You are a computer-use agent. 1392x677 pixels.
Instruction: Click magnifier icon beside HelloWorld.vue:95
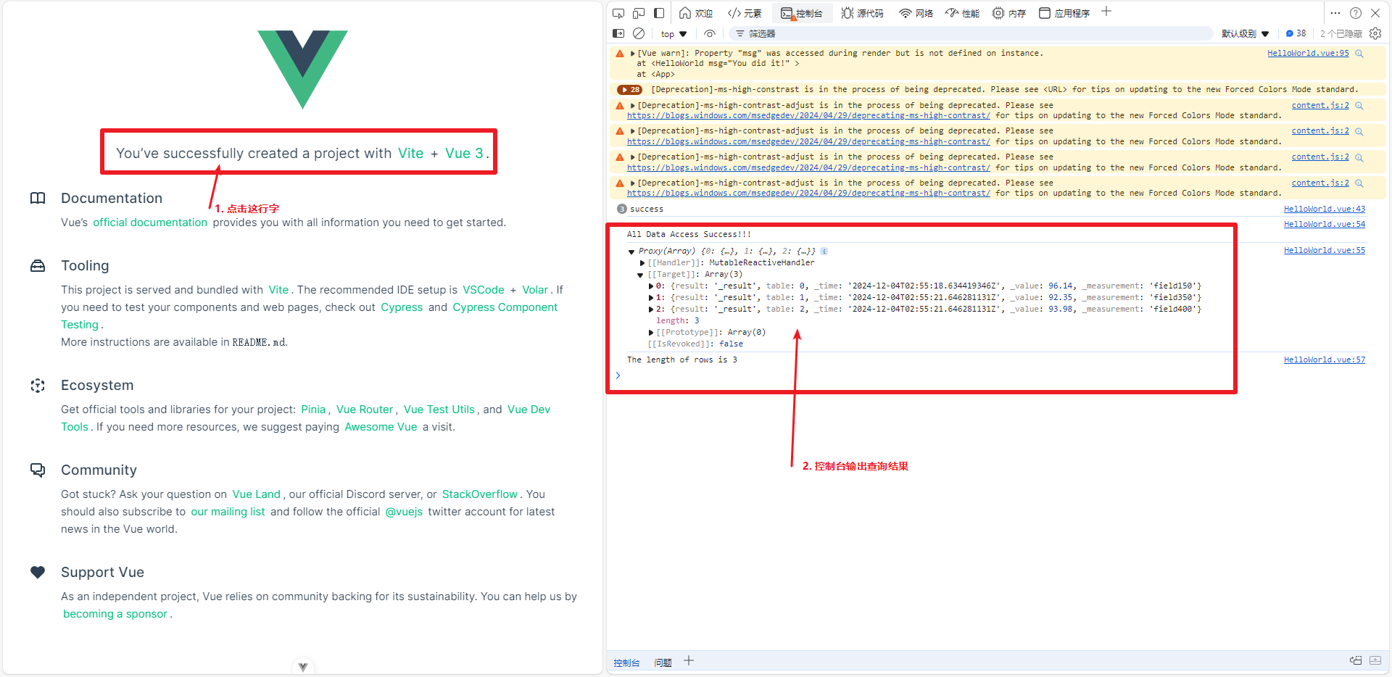[1359, 54]
